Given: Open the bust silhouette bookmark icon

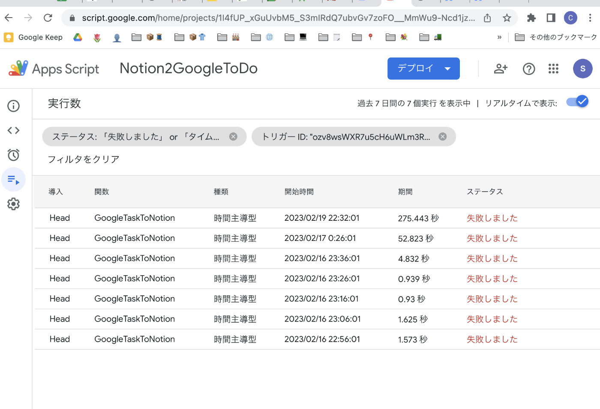Looking at the screenshot, I should [x=117, y=38].
